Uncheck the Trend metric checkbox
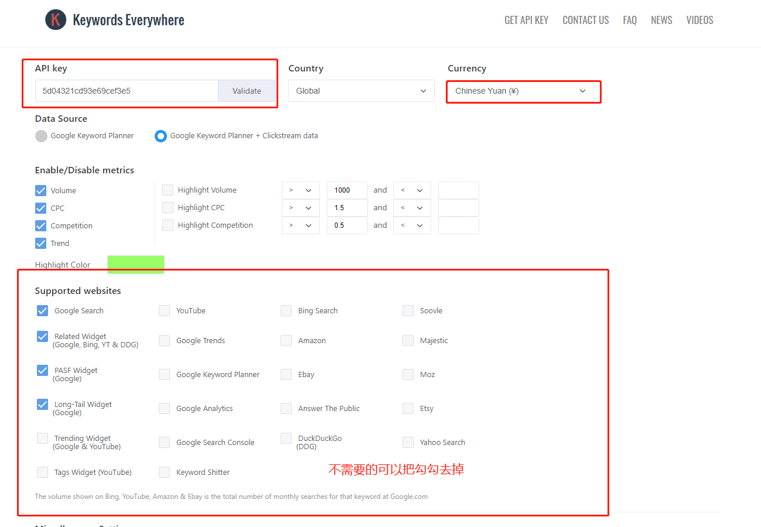The image size is (761, 527). coord(40,243)
